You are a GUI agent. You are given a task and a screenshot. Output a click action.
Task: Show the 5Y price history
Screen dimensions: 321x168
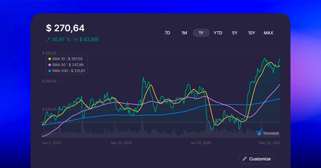tap(235, 33)
